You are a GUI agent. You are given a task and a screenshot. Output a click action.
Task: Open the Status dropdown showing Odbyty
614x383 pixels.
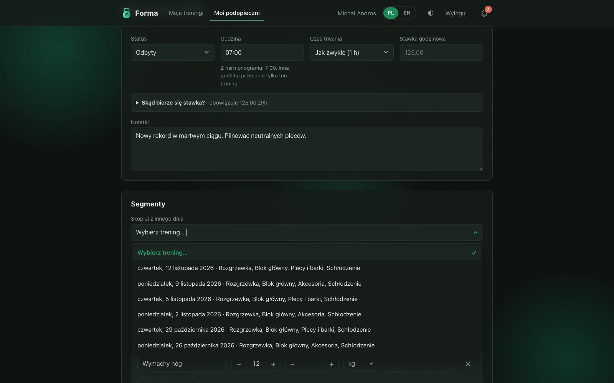(x=173, y=52)
